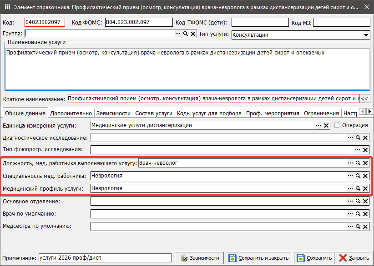
Task: Search Медсестра по умолчанию via magnifier
Action: click(x=358, y=227)
